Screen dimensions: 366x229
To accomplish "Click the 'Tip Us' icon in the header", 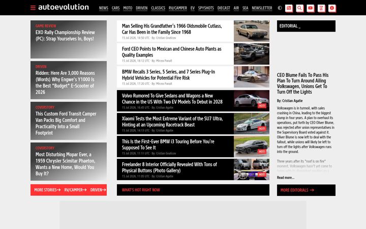I will (321, 8).
